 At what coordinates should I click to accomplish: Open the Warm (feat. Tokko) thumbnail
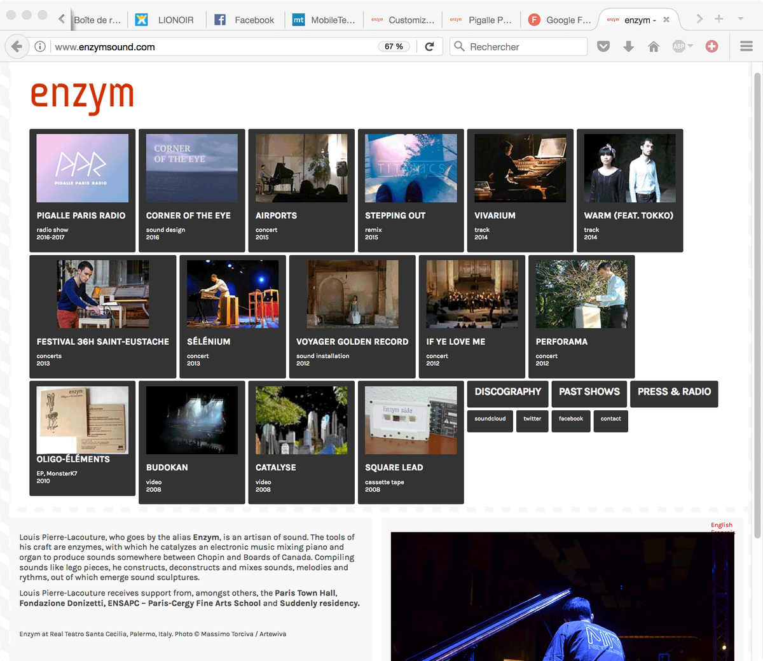coord(630,168)
